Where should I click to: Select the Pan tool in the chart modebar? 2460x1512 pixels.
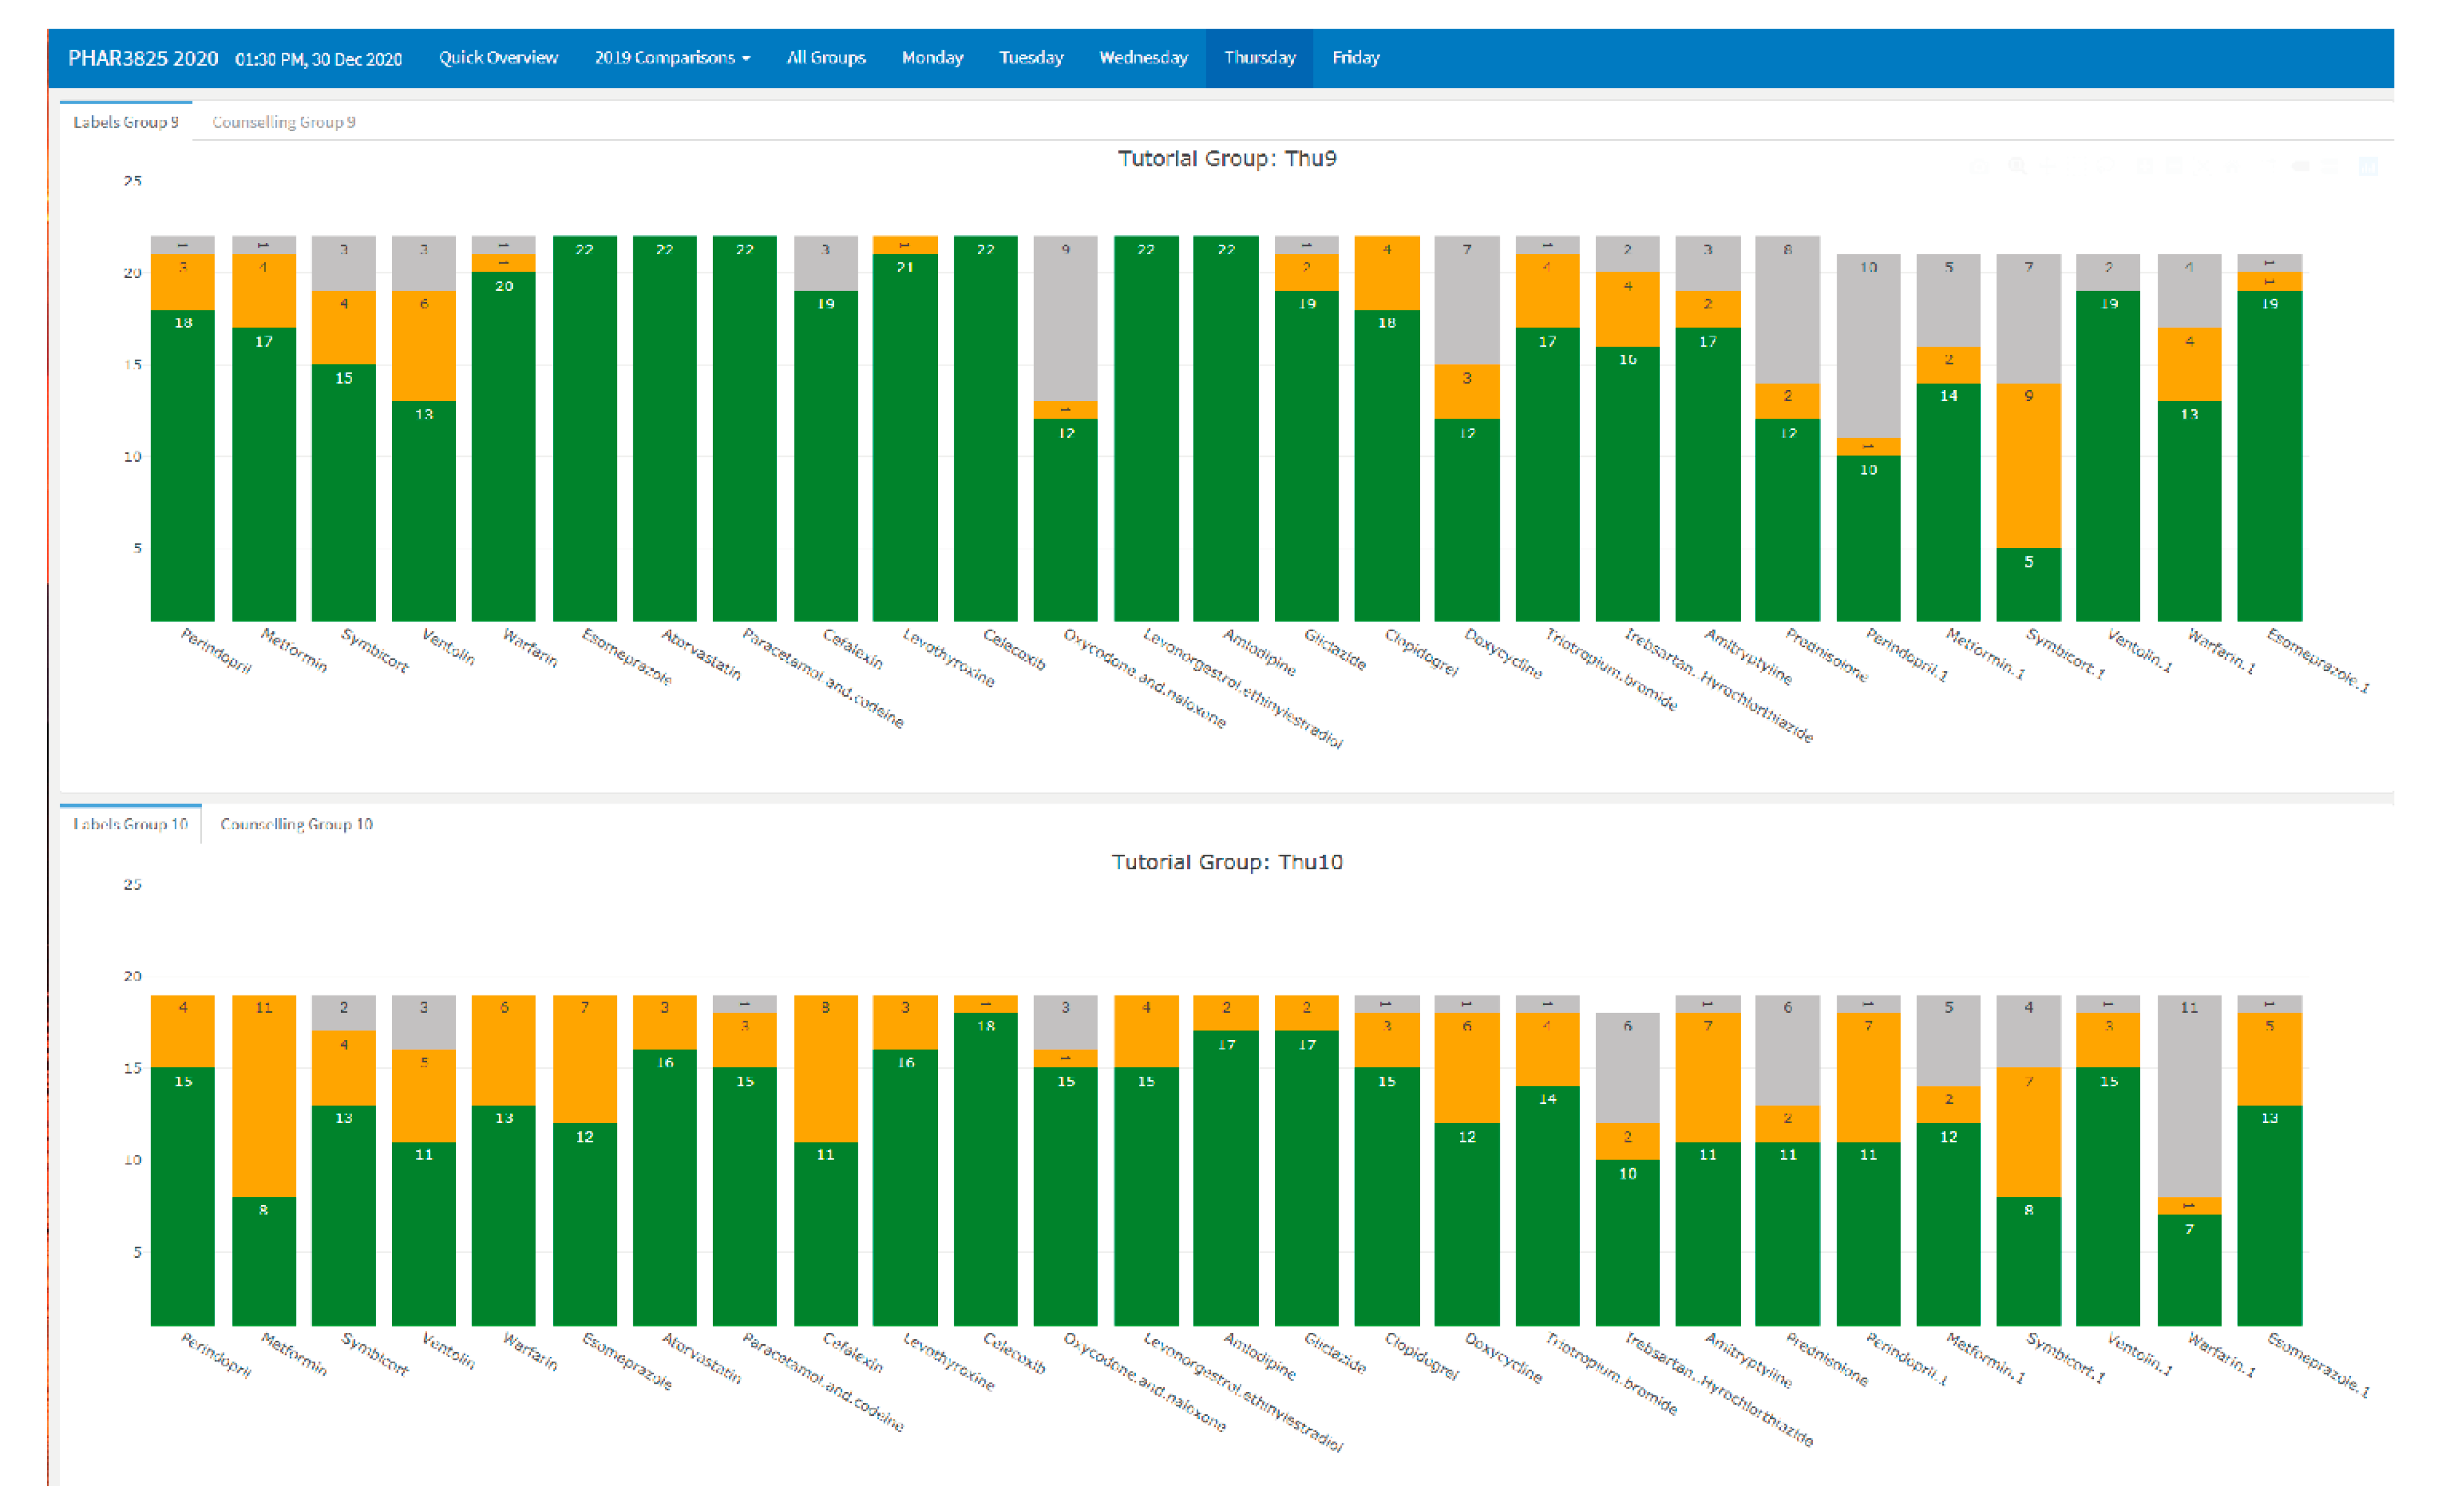coord(2048,166)
